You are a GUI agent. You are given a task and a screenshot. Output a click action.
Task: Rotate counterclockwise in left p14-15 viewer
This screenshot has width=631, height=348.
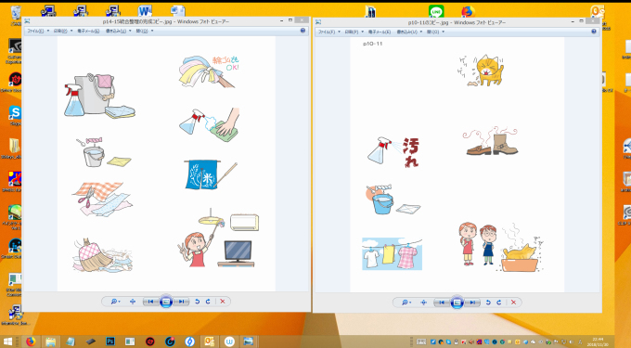(197, 302)
